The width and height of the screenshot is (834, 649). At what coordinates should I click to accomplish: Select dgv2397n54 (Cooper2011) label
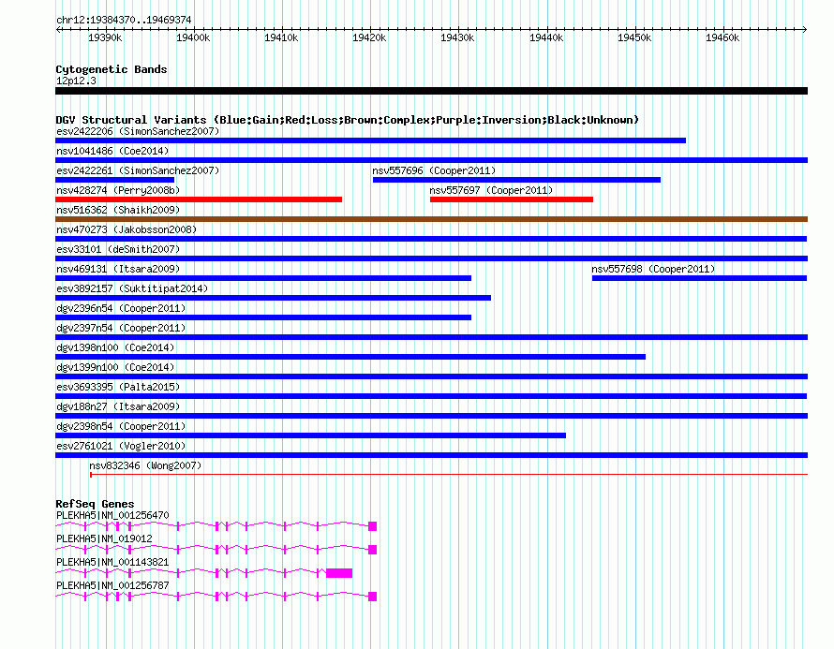click(121, 328)
